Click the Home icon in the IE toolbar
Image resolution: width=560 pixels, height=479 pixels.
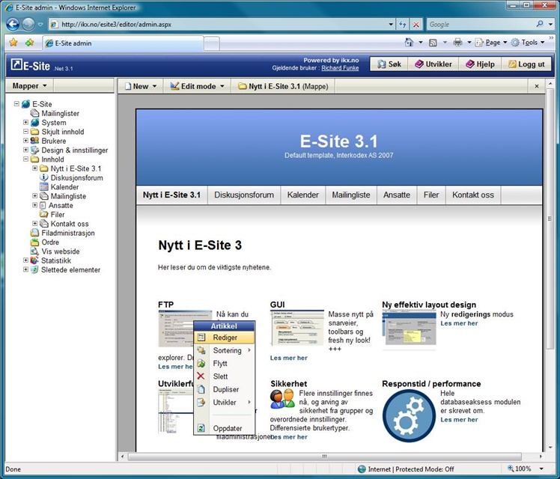click(409, 43)
